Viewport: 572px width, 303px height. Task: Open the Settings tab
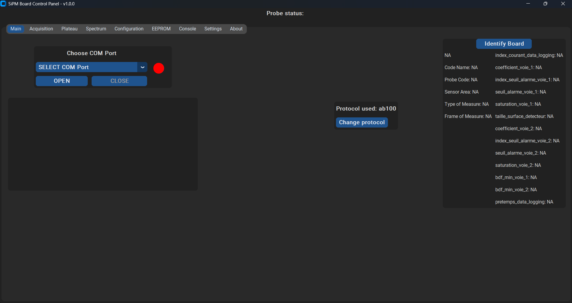pos(213,29)
